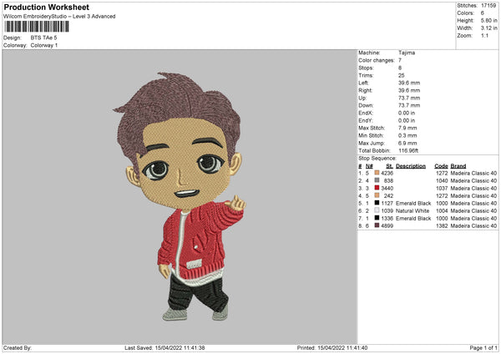Screen dimensions: 501x354
Task: Click the Machine value 'Tajima'
Action: [x=407, y=53]
